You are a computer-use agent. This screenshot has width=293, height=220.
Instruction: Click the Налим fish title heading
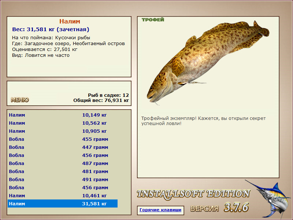click(x=70, y=21)
